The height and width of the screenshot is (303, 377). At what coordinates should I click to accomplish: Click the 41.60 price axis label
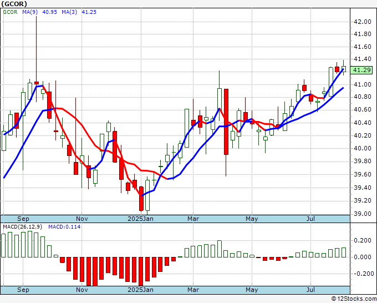(x=363, y=47)
